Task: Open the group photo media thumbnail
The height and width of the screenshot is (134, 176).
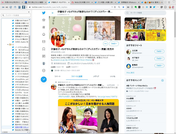Action: click(x=135, y=23)
